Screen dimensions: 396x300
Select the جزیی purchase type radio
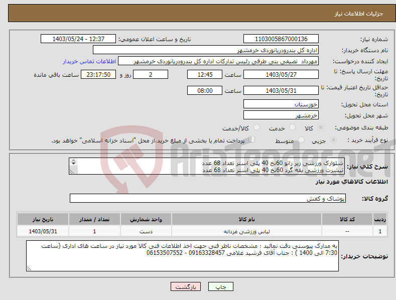point(333,139)
